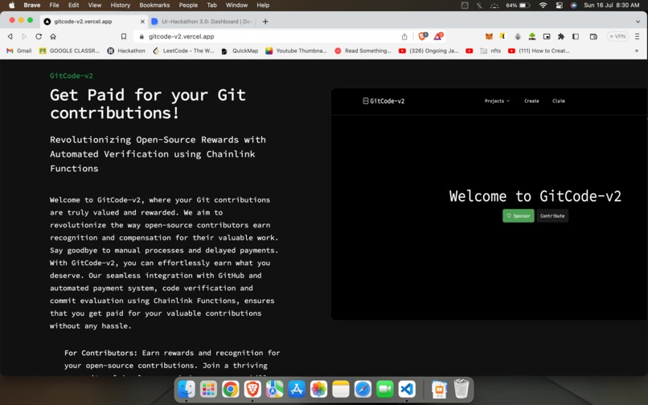Open the People menu
The image size is (648, 405).
point(188,5)
